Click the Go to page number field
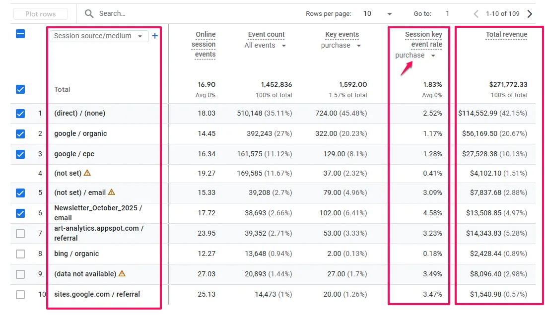 coord(447,14)
